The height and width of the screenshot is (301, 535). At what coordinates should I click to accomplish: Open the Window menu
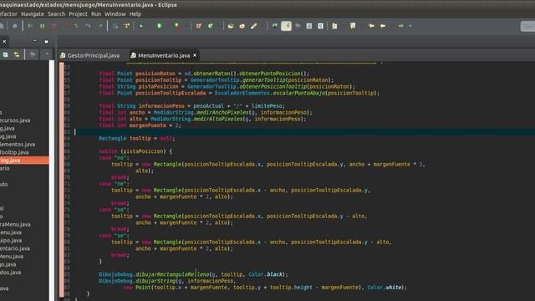[115, 14]
